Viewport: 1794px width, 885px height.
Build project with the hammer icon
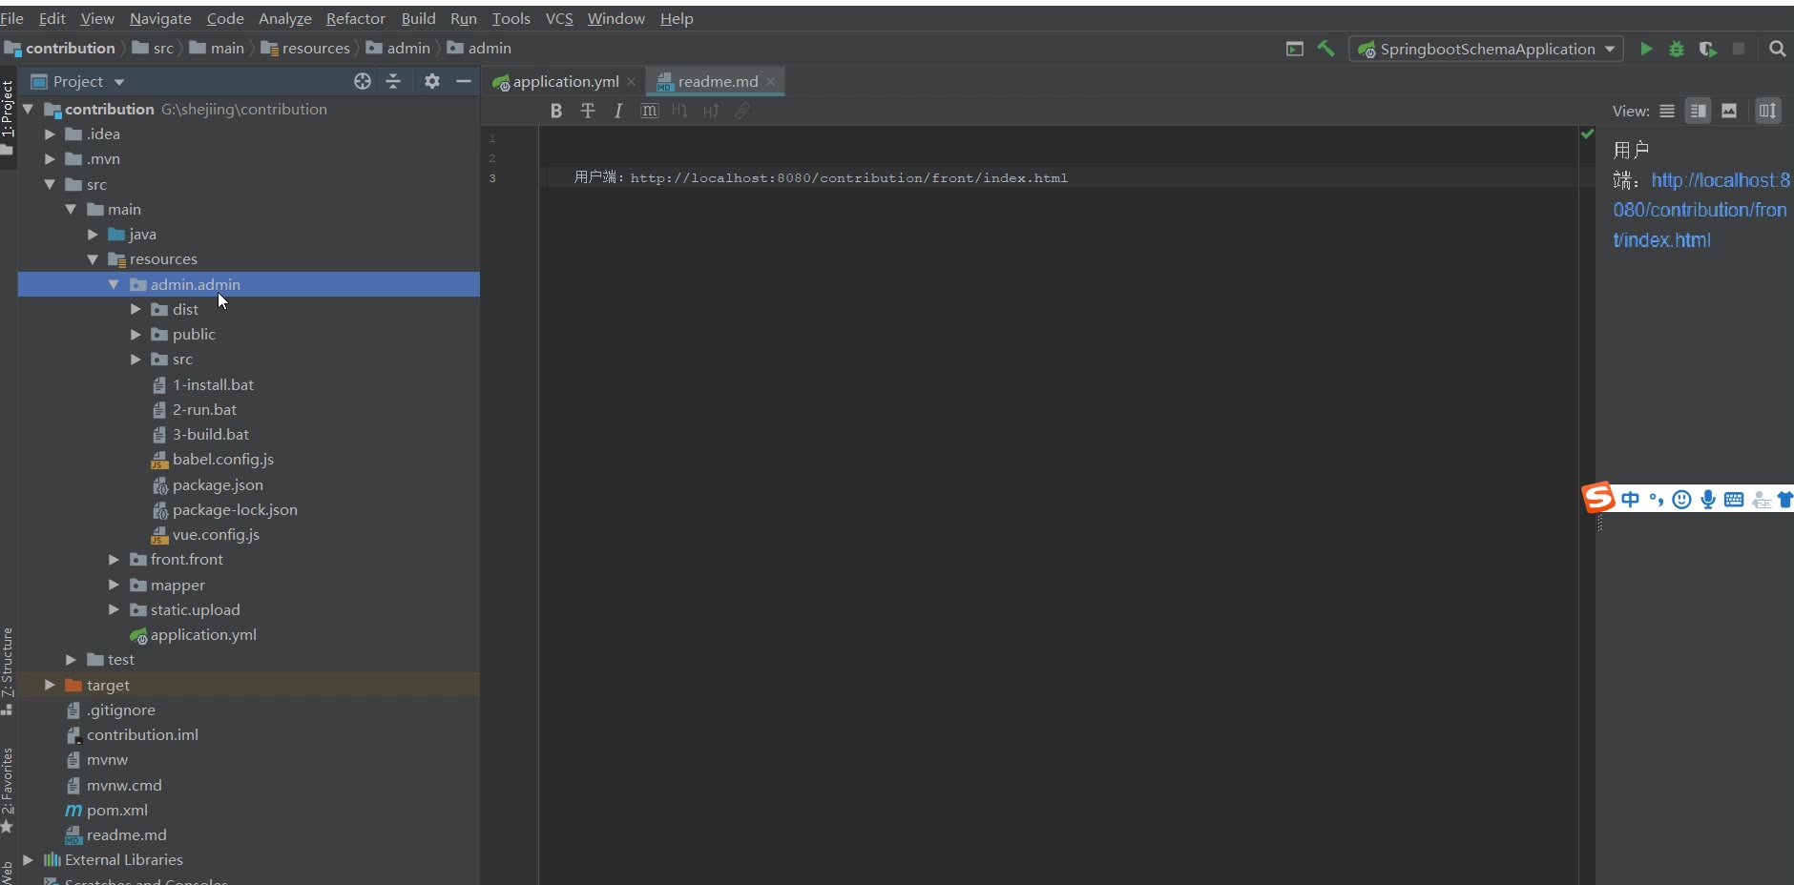point(1325,49)
